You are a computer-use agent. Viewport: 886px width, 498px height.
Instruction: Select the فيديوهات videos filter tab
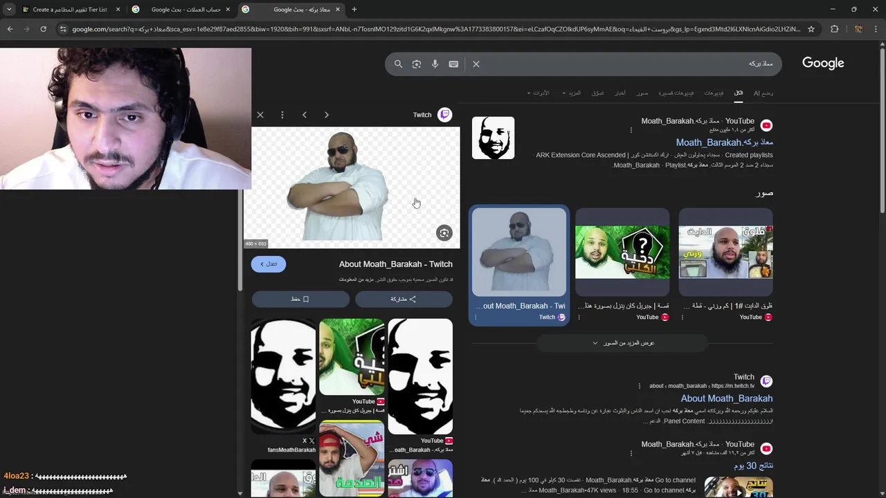[x=714, y=93]
